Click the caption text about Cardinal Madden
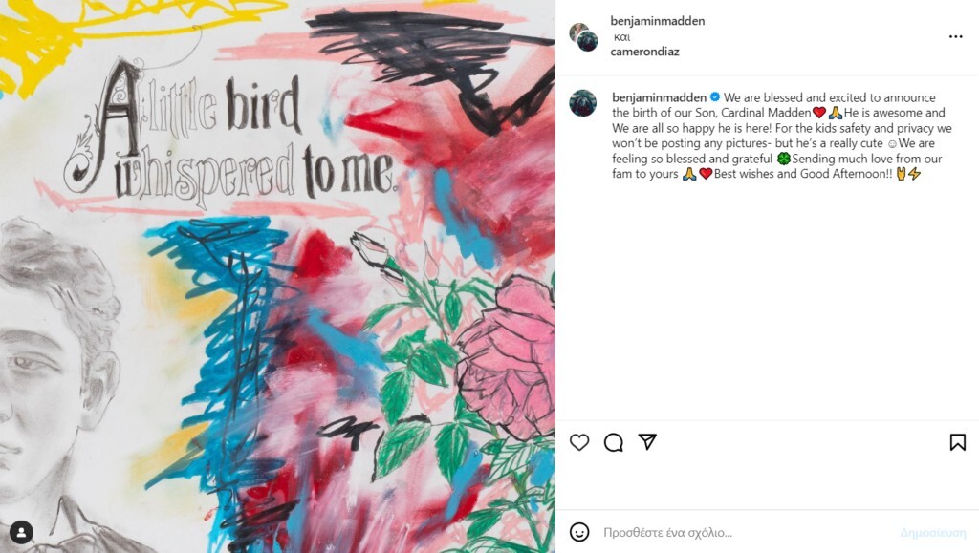The width and height of the screenshot is (979, 553). 782,136
